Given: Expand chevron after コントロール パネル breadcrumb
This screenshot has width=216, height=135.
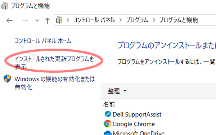Looking at the screenshot, I should (x=121, y=20).
